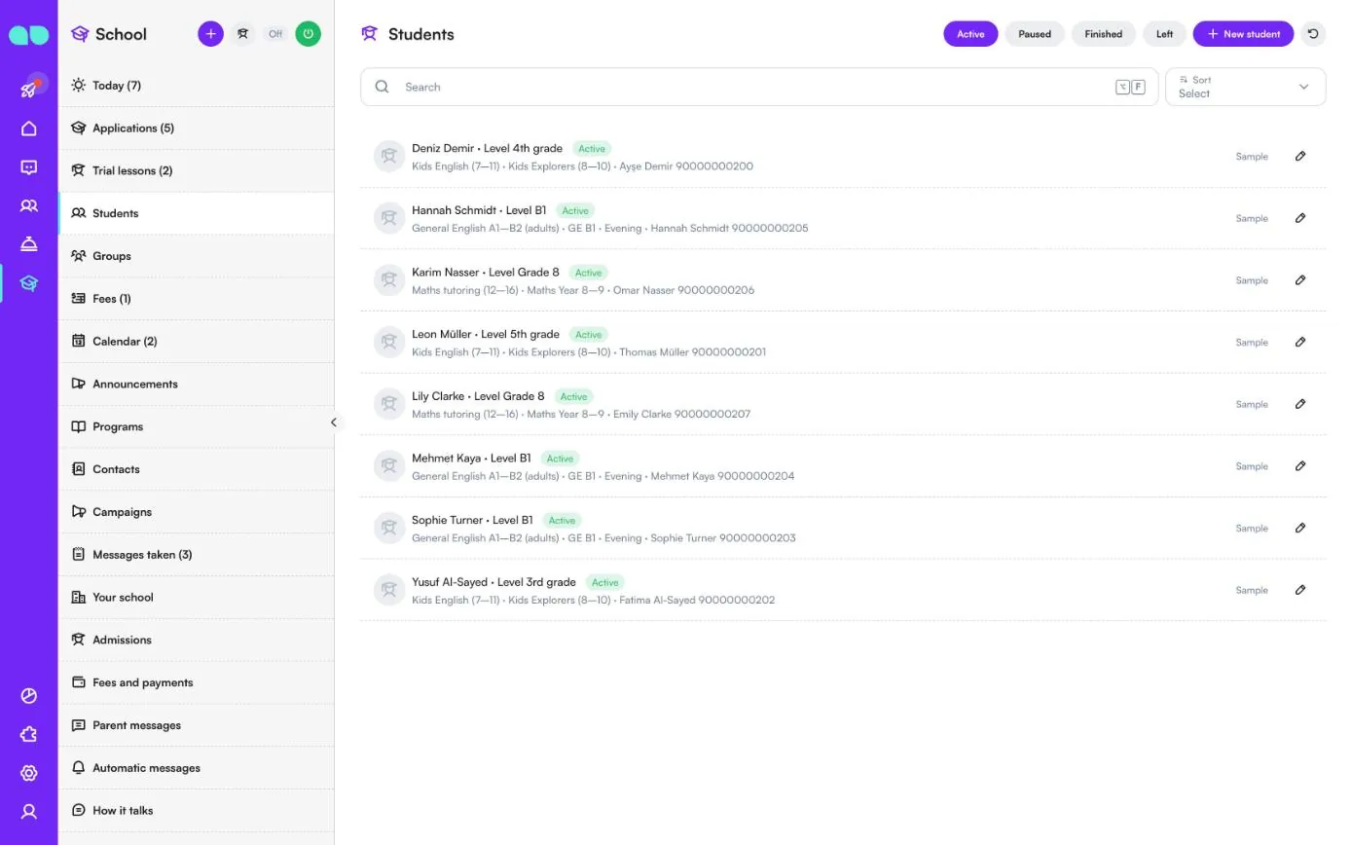
Task: Filter students by Paused status
Action: click(1035, 34)
